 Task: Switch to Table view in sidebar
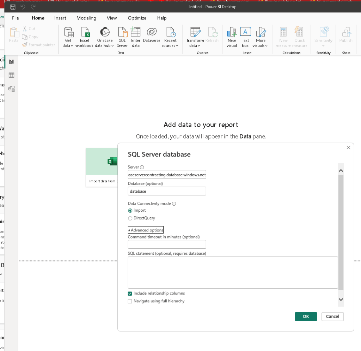[11, 75]
